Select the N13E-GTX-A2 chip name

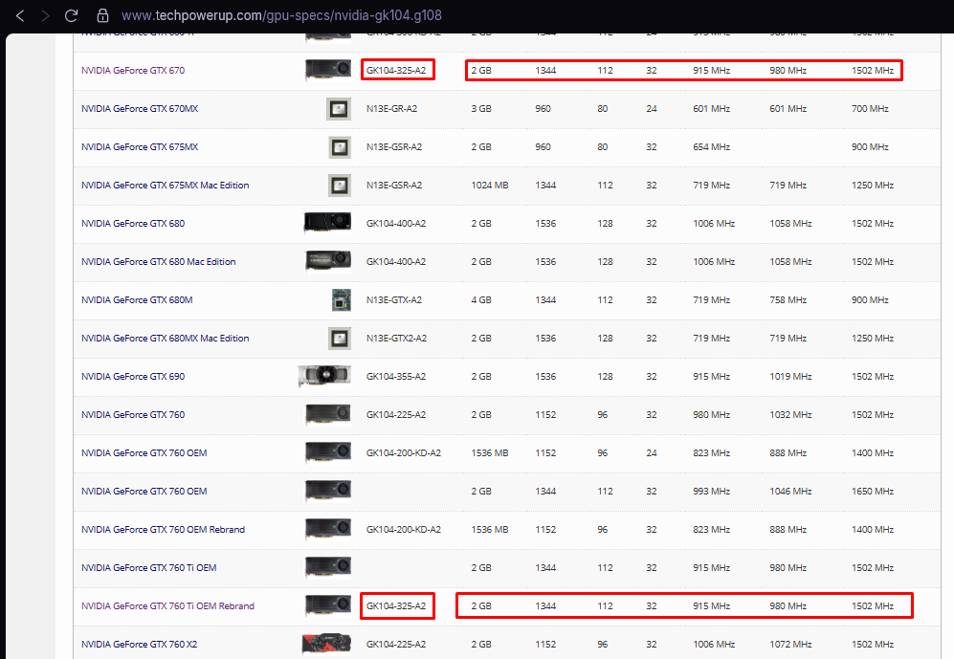click(393, 300)
